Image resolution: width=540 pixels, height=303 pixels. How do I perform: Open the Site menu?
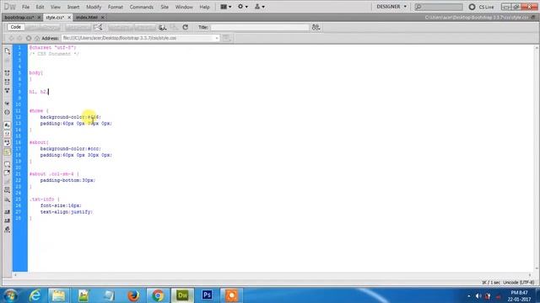(165, 7)
